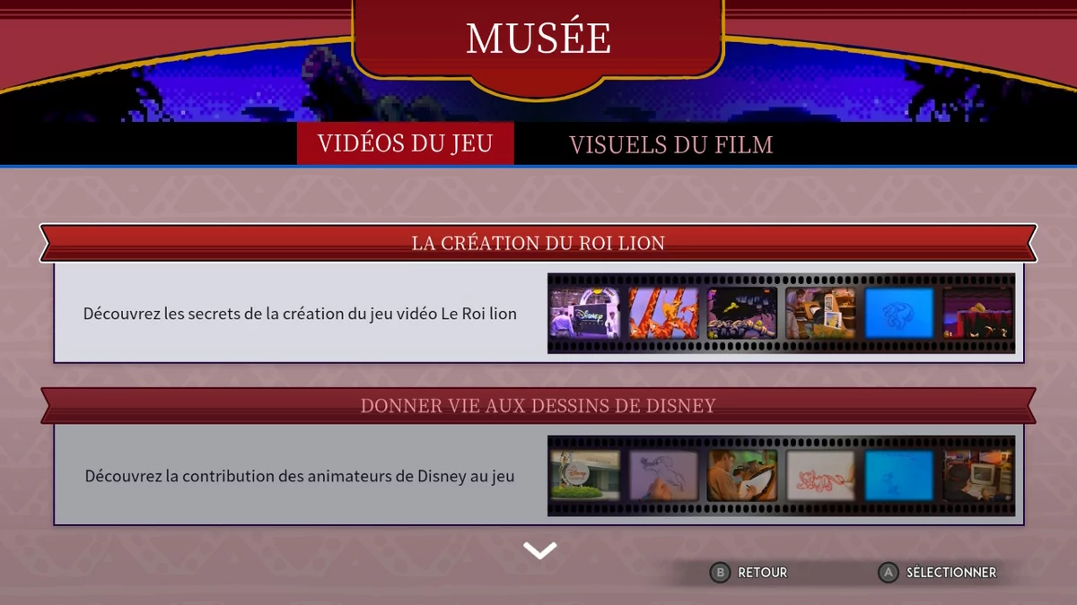This screenshot has height=605, width=1077.
Task: Select Donner vie aux dessins de Disney header
Action: click(x=538, y=406)
